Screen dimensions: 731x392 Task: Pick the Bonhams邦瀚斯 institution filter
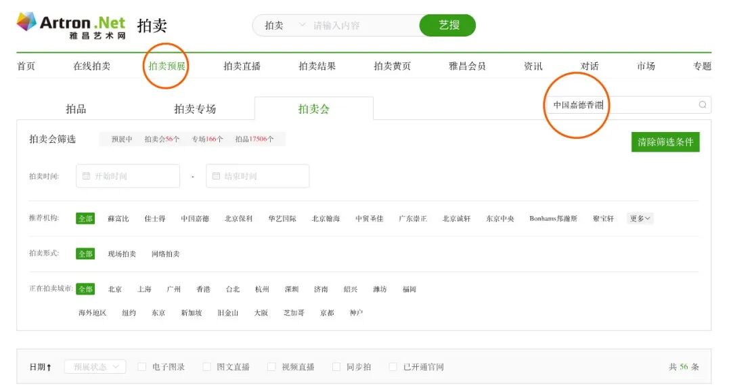click(554, 219)
